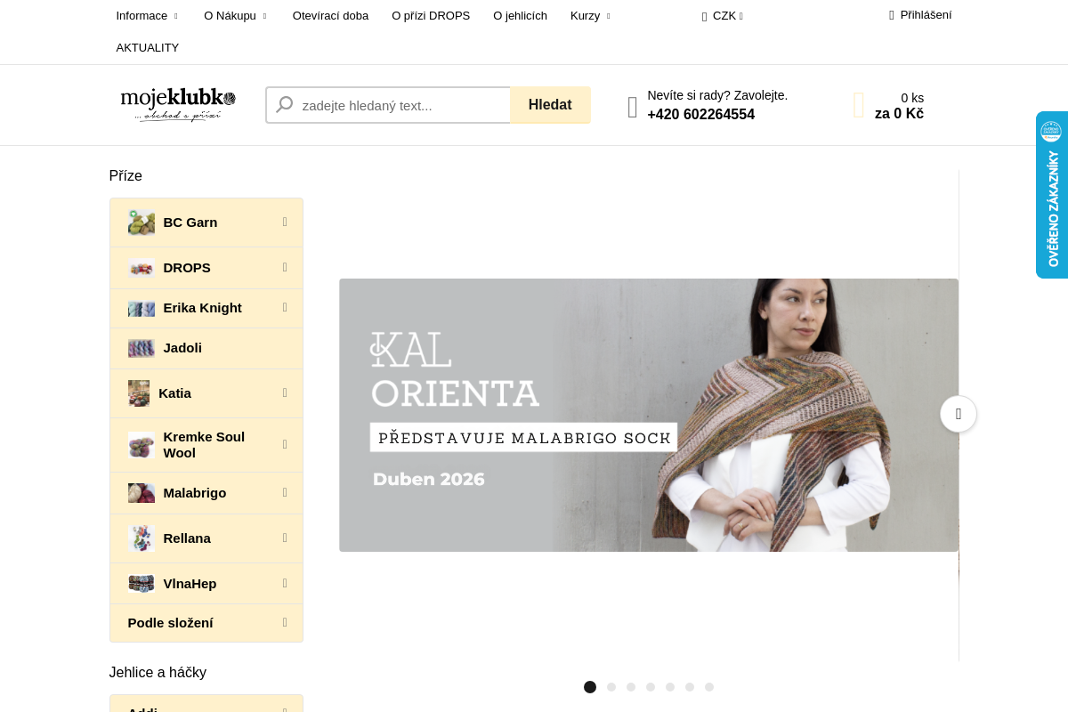The height and width of the screenshot is (712, 1068).
Task: Expand the DROPS category
Action: pyautogui.click(x=285, y=268)
